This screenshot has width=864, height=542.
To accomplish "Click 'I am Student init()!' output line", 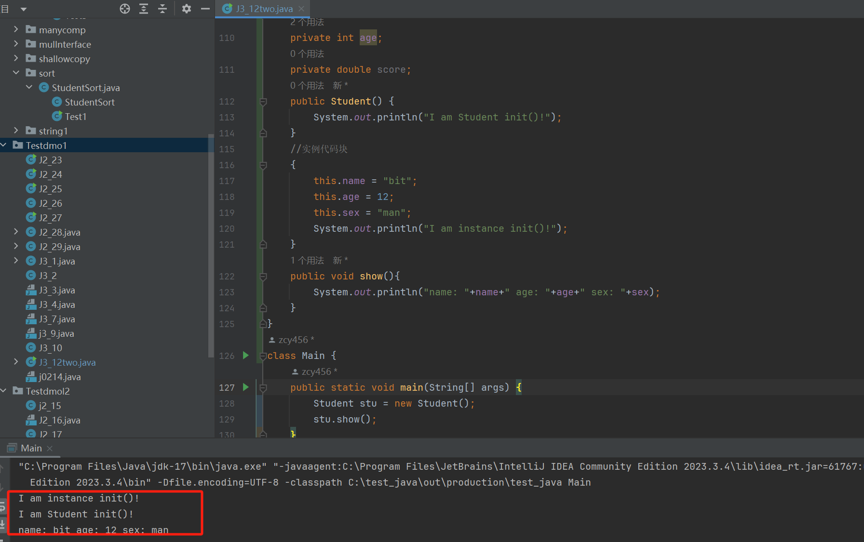I will pos(76,515).
